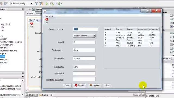Select e-Updates-icon.png in project tree
This screenshot has width=174, height=98.
(x=9, y=51)
